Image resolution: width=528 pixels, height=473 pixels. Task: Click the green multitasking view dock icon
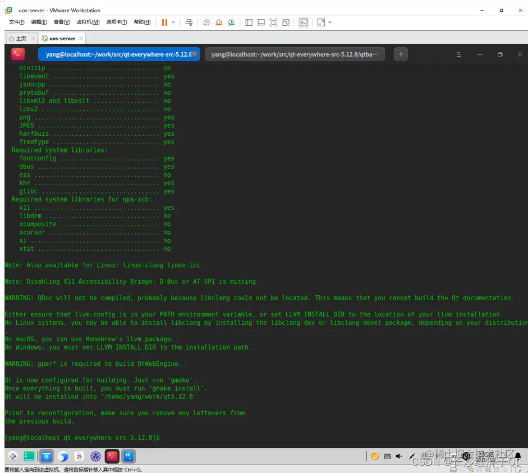coord(29,457)
